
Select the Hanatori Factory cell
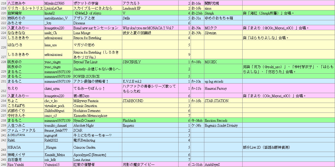pos(223,89)
